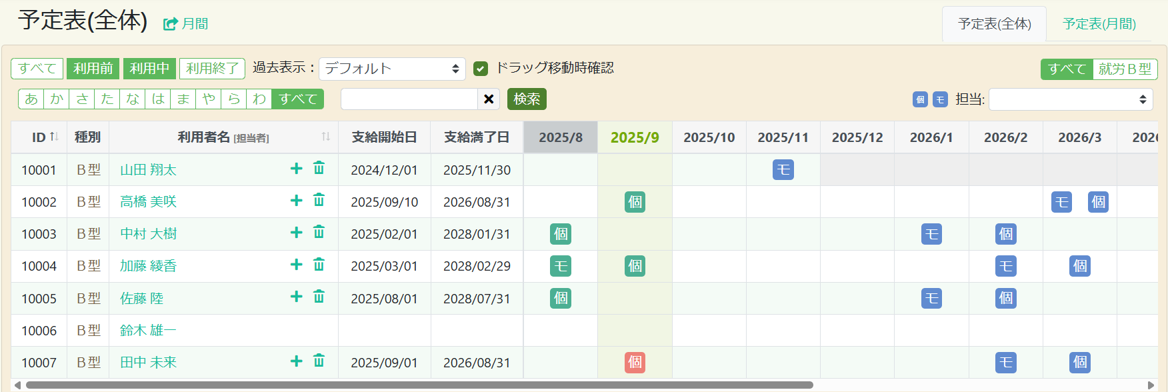Delete 高橋 美咲 using trash icon
This screenshot has width=1168, height=392.
319,200
